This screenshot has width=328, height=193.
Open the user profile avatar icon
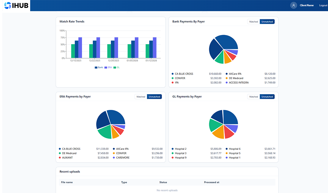coord(294,5)
